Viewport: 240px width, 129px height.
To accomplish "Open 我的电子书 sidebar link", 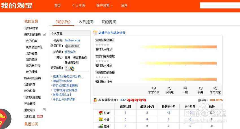I will point(33,66).
